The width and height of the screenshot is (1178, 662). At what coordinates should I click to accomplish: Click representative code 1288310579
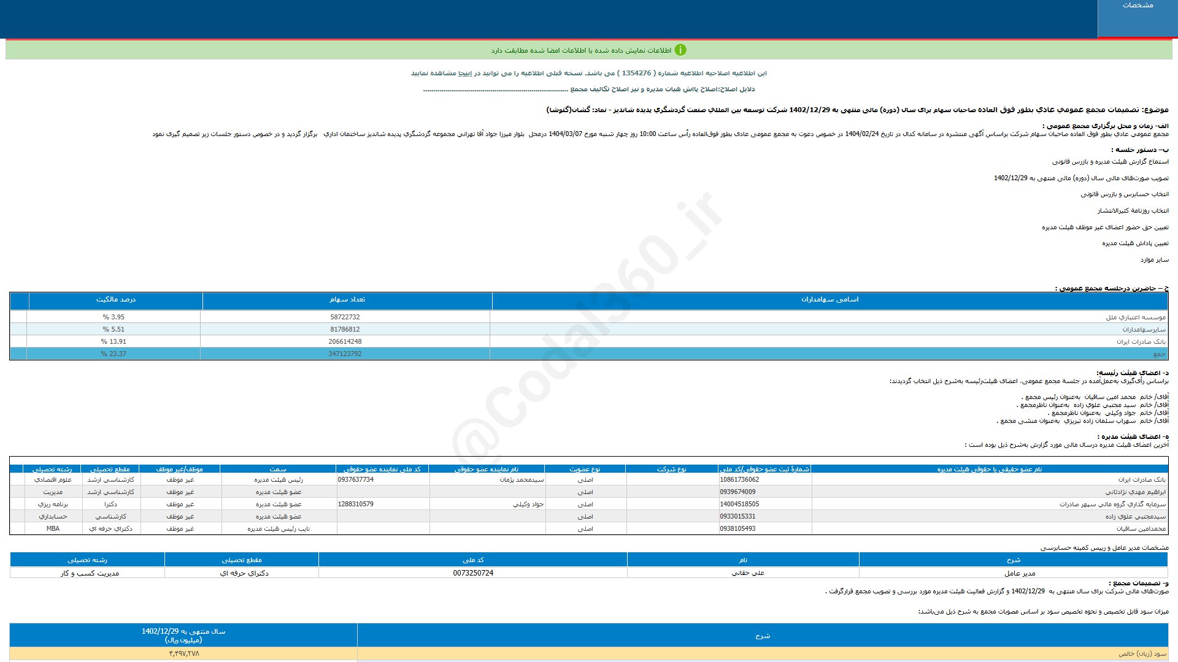pyautogui.click(x=356, y=504)
